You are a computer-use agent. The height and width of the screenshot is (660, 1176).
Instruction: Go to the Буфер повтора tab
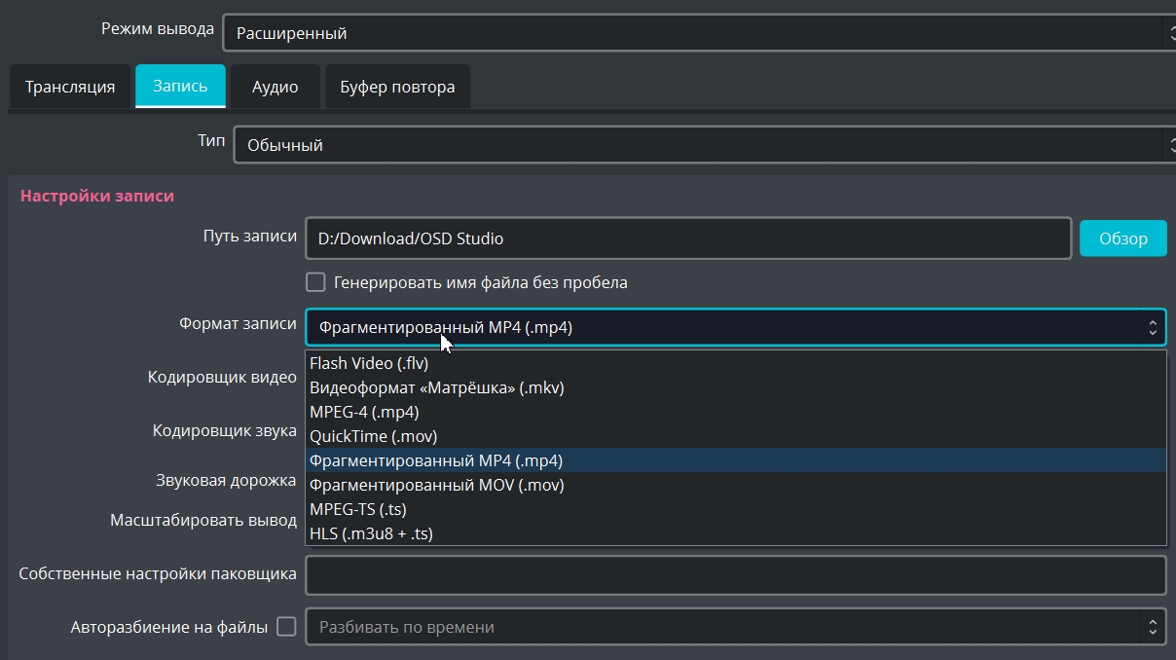coord(397,87)
